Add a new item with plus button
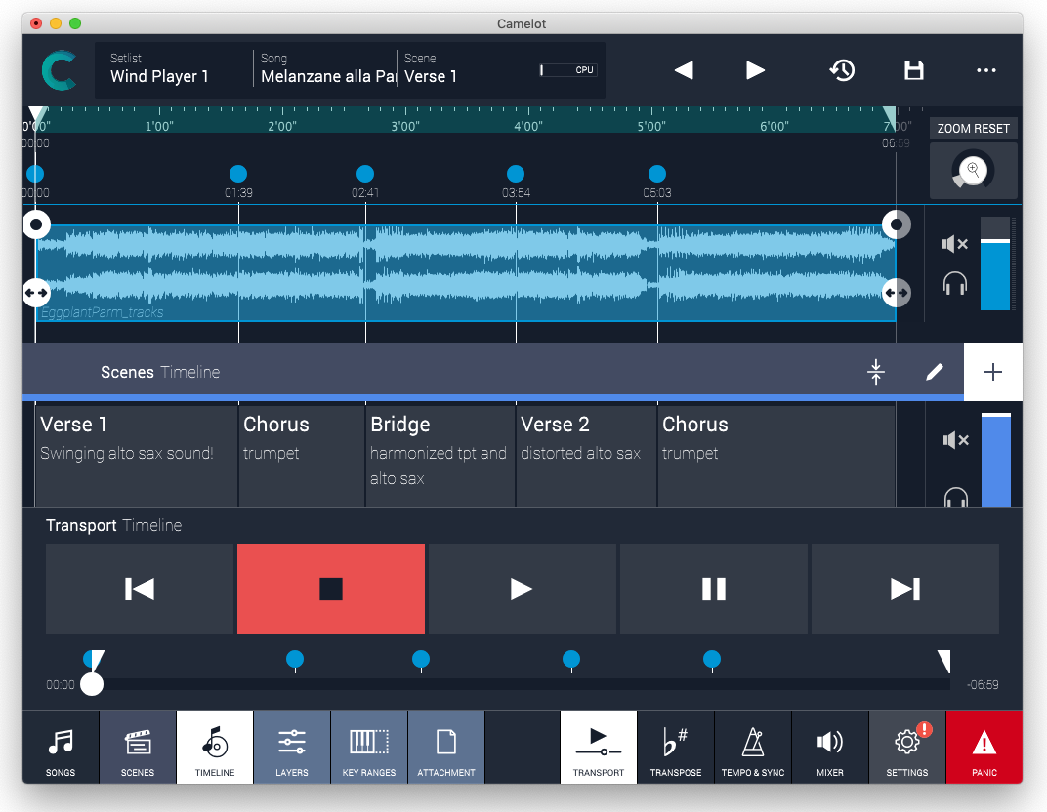 point(992,372)
